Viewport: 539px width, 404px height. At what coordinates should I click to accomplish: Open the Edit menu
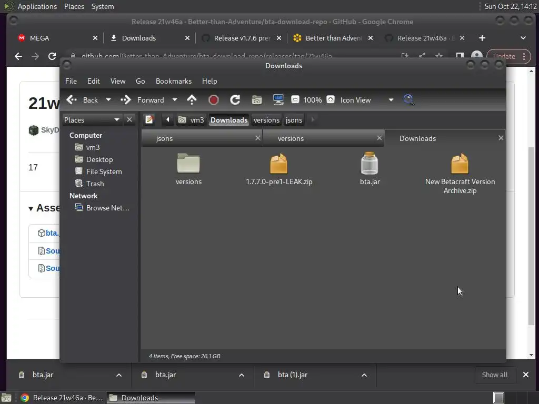pyautogui.click(x=94, y=81)
